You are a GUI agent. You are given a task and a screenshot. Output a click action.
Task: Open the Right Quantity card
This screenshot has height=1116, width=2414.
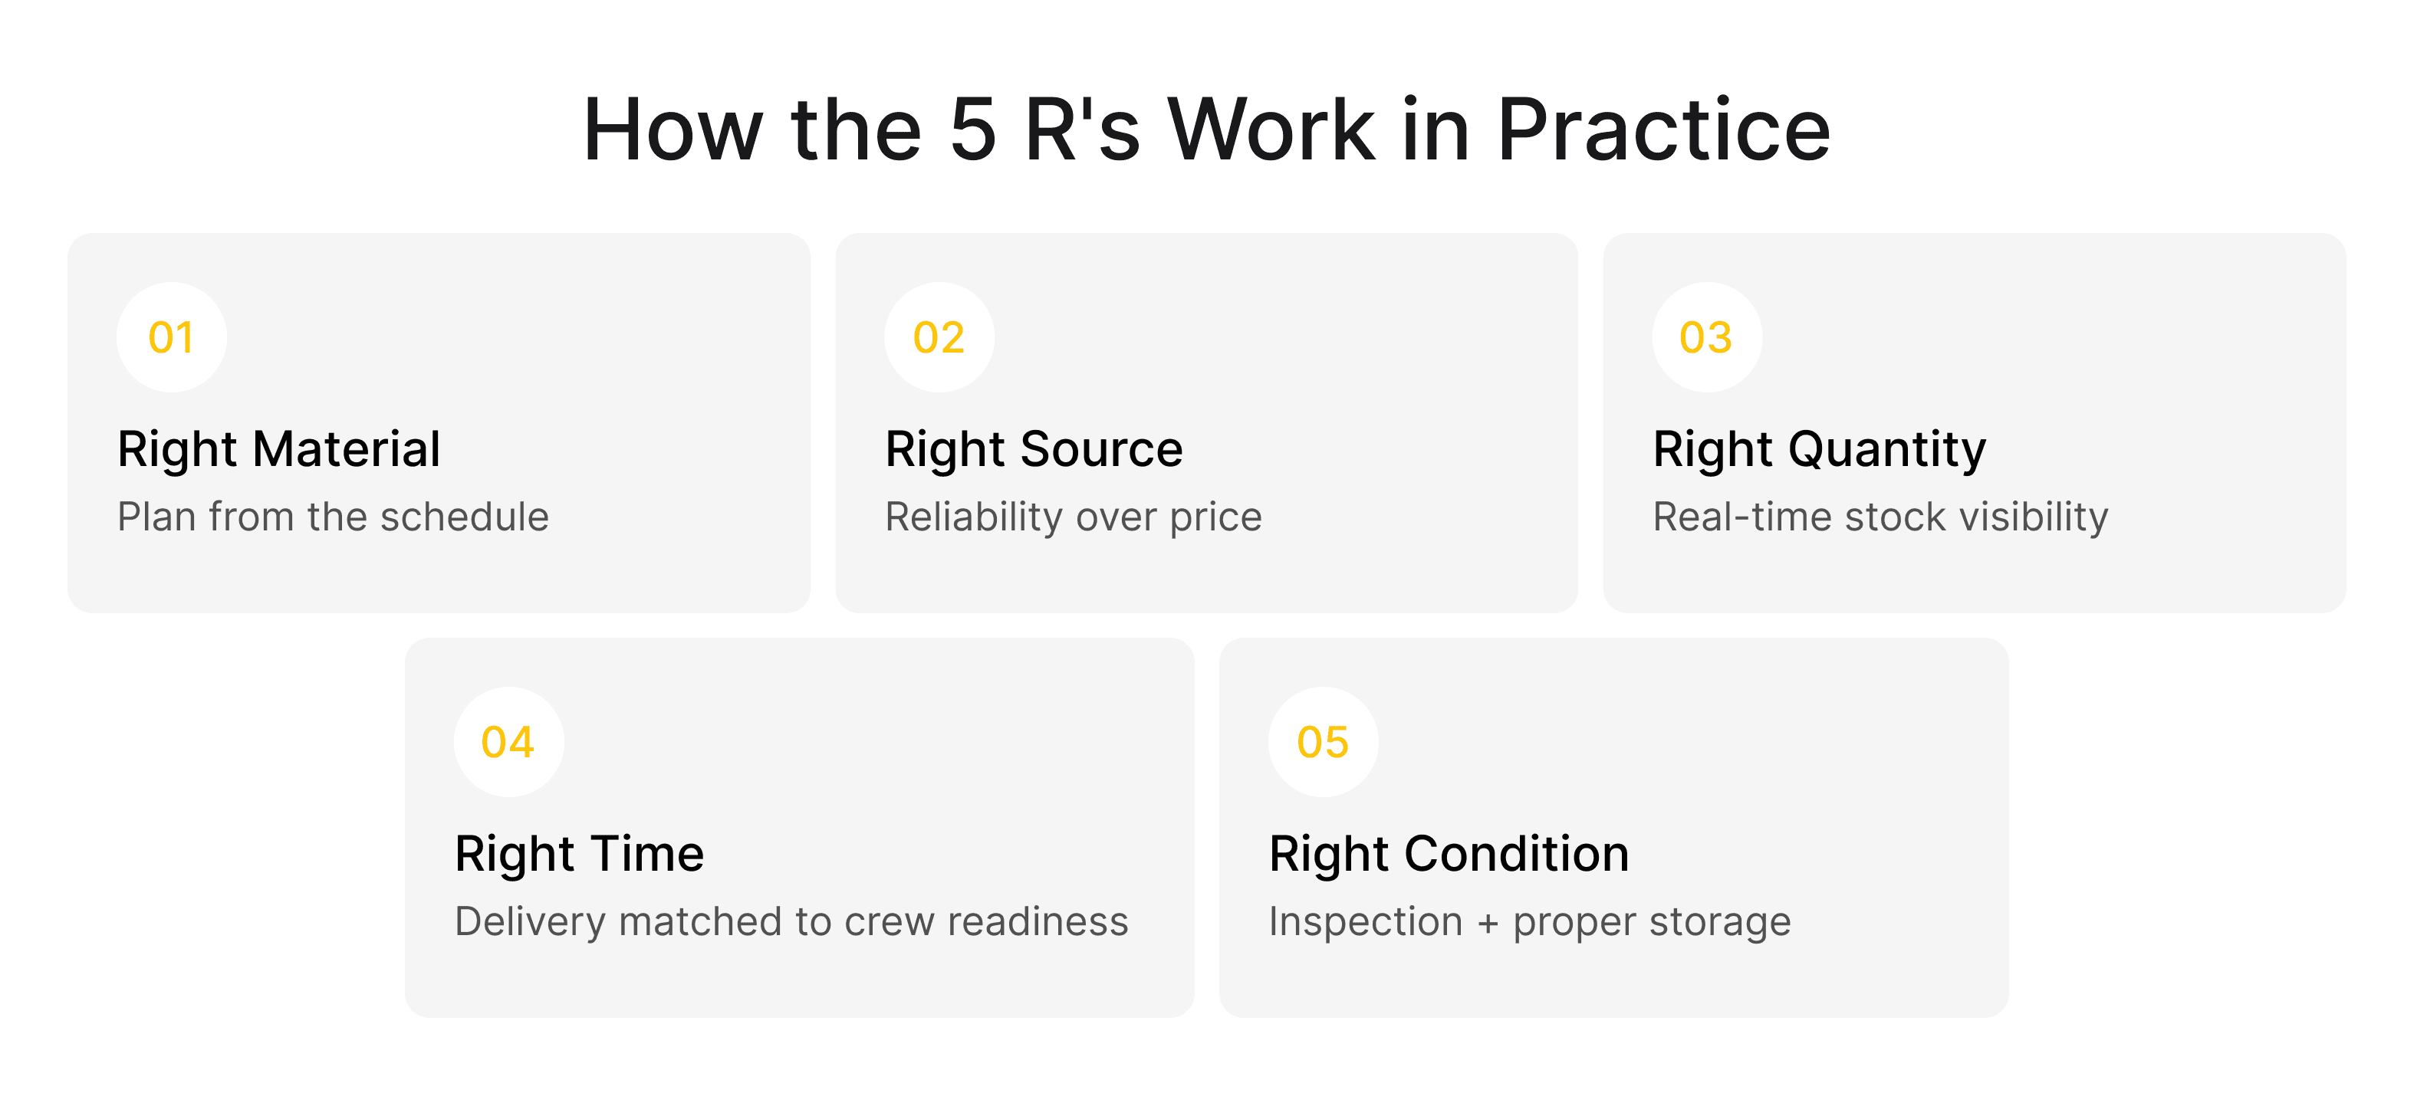coord(1975,422)
